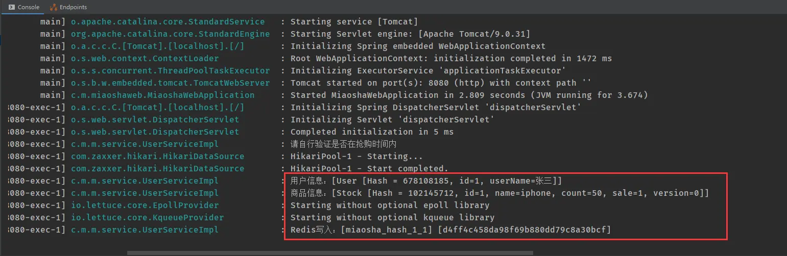Click the Console terminal icon
Viewport: 787px width, 256px height.
[x=11, y=7]
